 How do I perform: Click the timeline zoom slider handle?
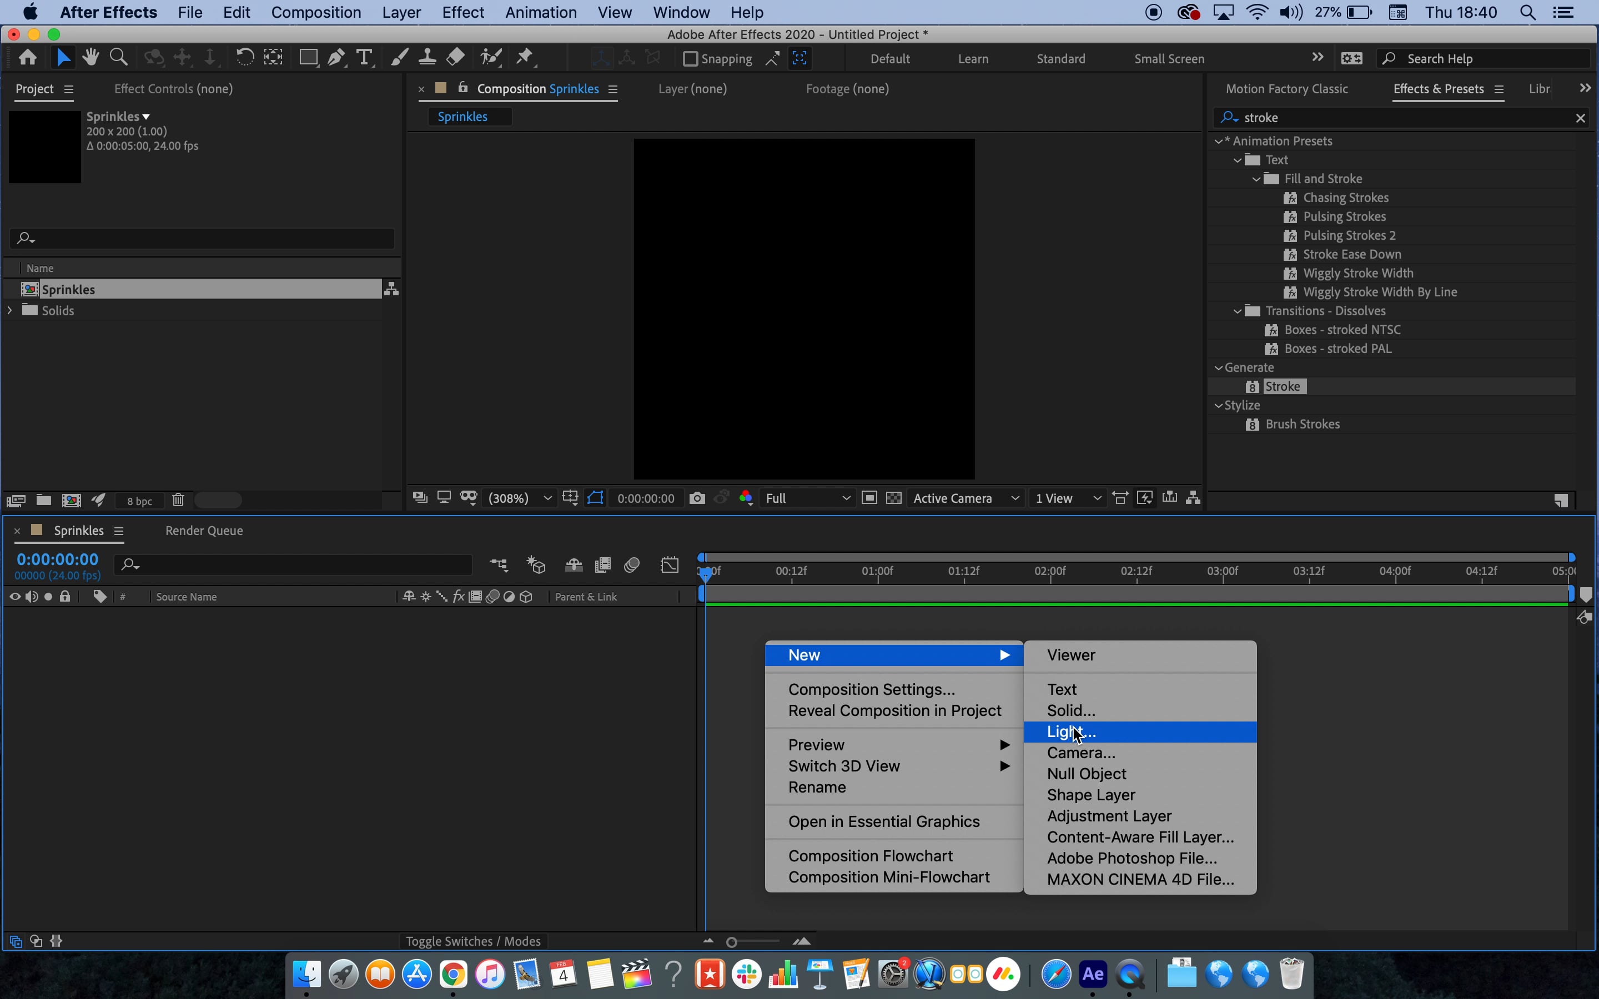click(x=731, y=942)
